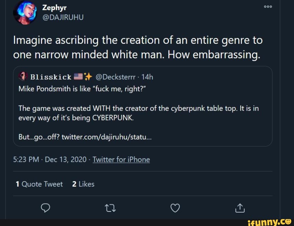View the 1 Quote Tweet list

pos(39,184)
